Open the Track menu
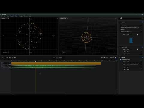 click(16, 16)
